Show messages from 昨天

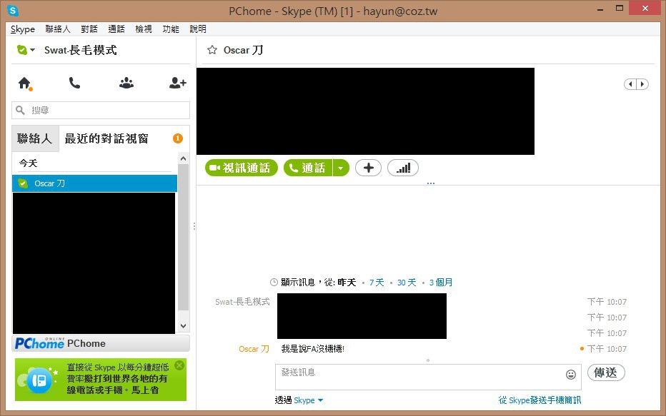pyautogui.click(x=347, y=283)
